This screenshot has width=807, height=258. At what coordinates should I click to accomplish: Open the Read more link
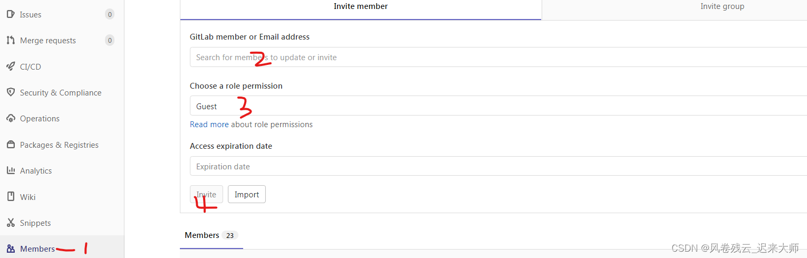tap(209, 125)
